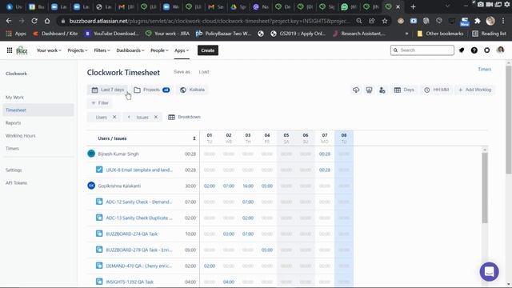Open the Days period selector

coord(404,90)
